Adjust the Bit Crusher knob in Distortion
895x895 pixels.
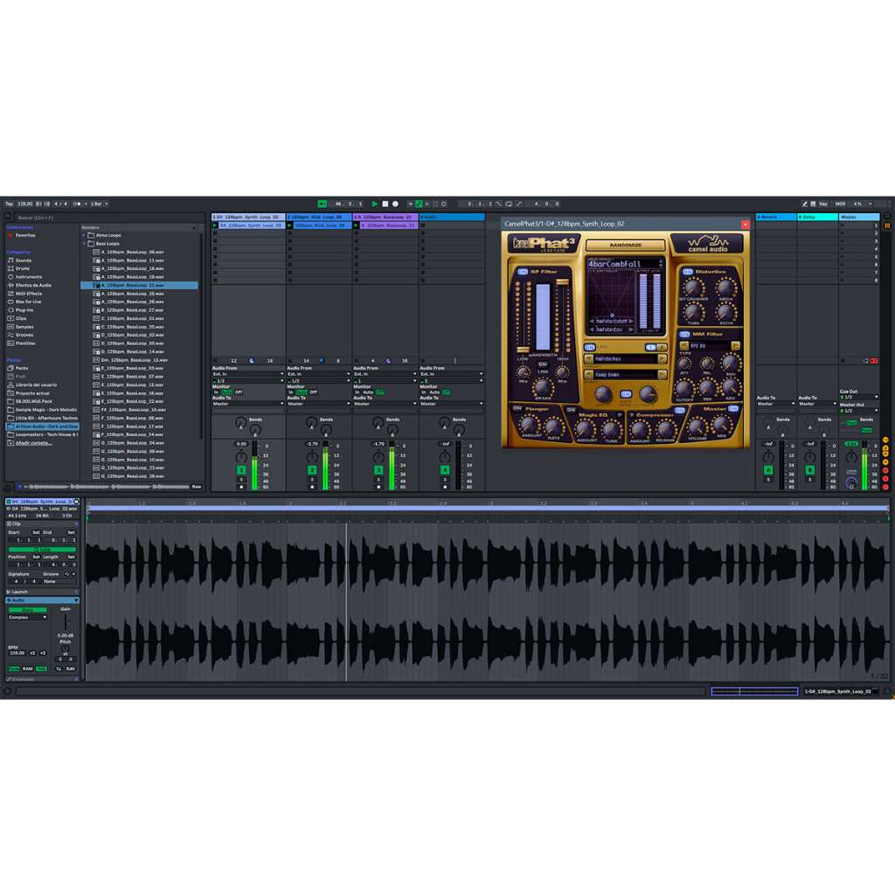(x=693, y=287)
